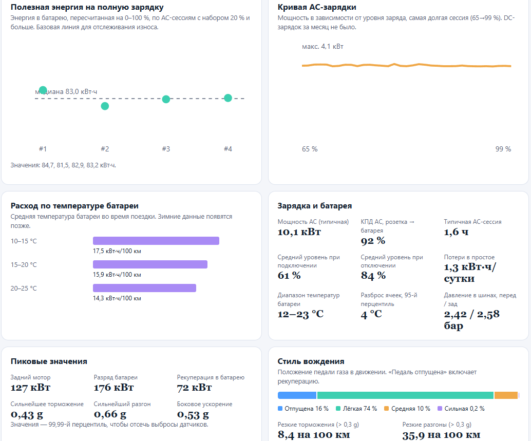The width and height of the screenshot is (531, 441).
Task: Click the «2,42 / 2,58 бар» tire pressure value
Action: (472, 320)
